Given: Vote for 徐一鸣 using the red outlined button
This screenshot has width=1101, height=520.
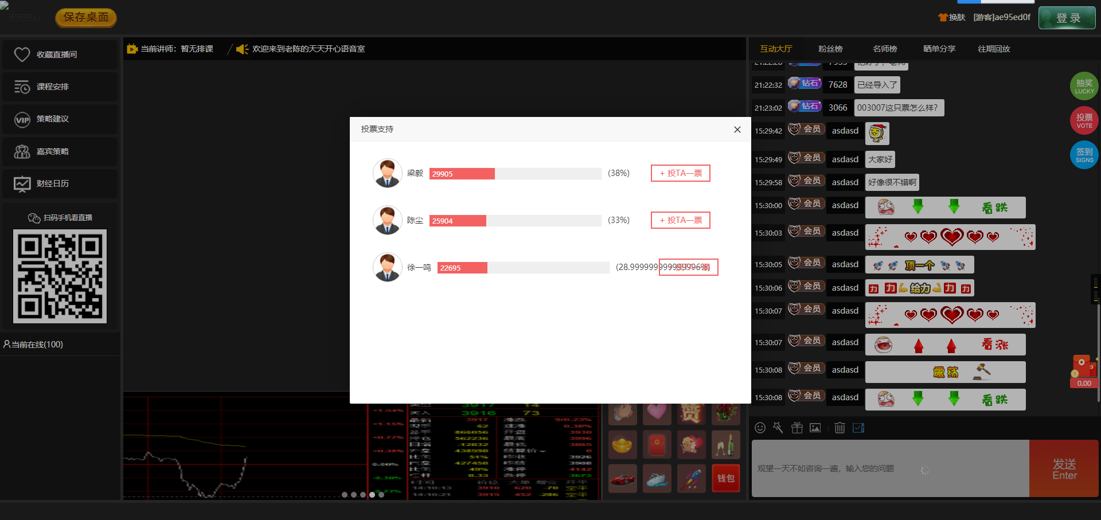Looking at the screenshot, I should pos(689,267).
